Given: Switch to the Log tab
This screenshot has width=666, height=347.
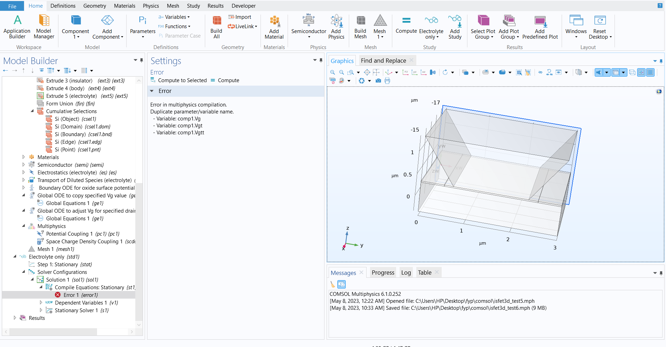Looking at the screenshot, I should pyautogui.click(x=406, y=273).
